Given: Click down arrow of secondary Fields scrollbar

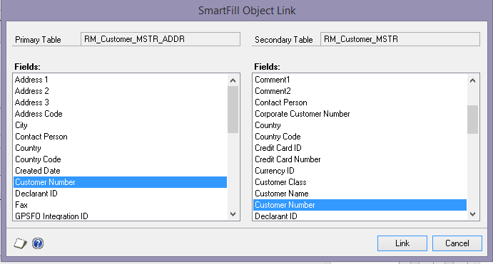Looking at the screenshot, I should [x=472, y=214].
